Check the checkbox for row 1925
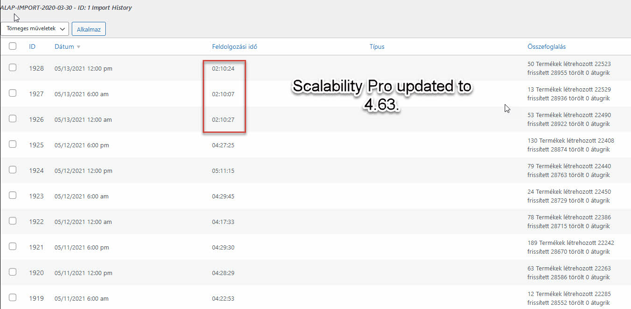The width and height of the screenshot is (631, 309). coord(13,144)
